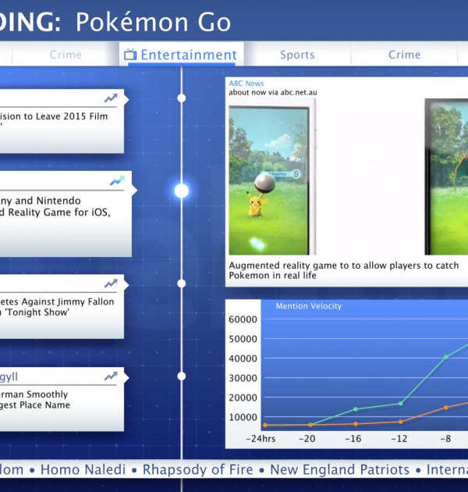Click trending arrow on the 2015 Film card
The width and height of the screenshot is (468, 492).
tap(111, 98)
